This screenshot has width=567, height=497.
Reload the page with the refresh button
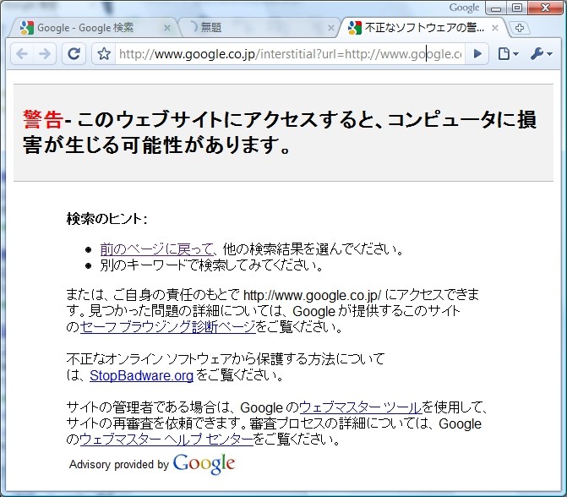pos(74,54)
